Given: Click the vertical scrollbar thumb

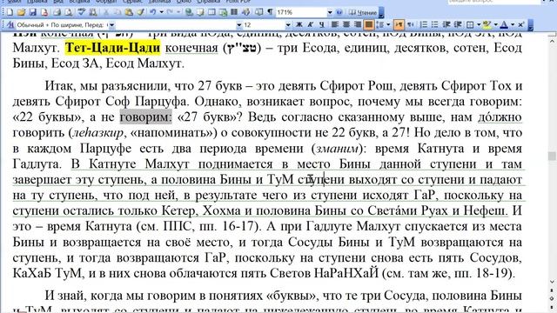Looking at the screenshot, I should pos(552,156).
